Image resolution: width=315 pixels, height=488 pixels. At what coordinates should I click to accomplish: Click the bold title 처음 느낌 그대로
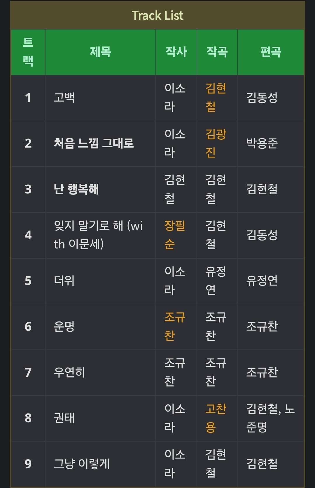(94, 143)
